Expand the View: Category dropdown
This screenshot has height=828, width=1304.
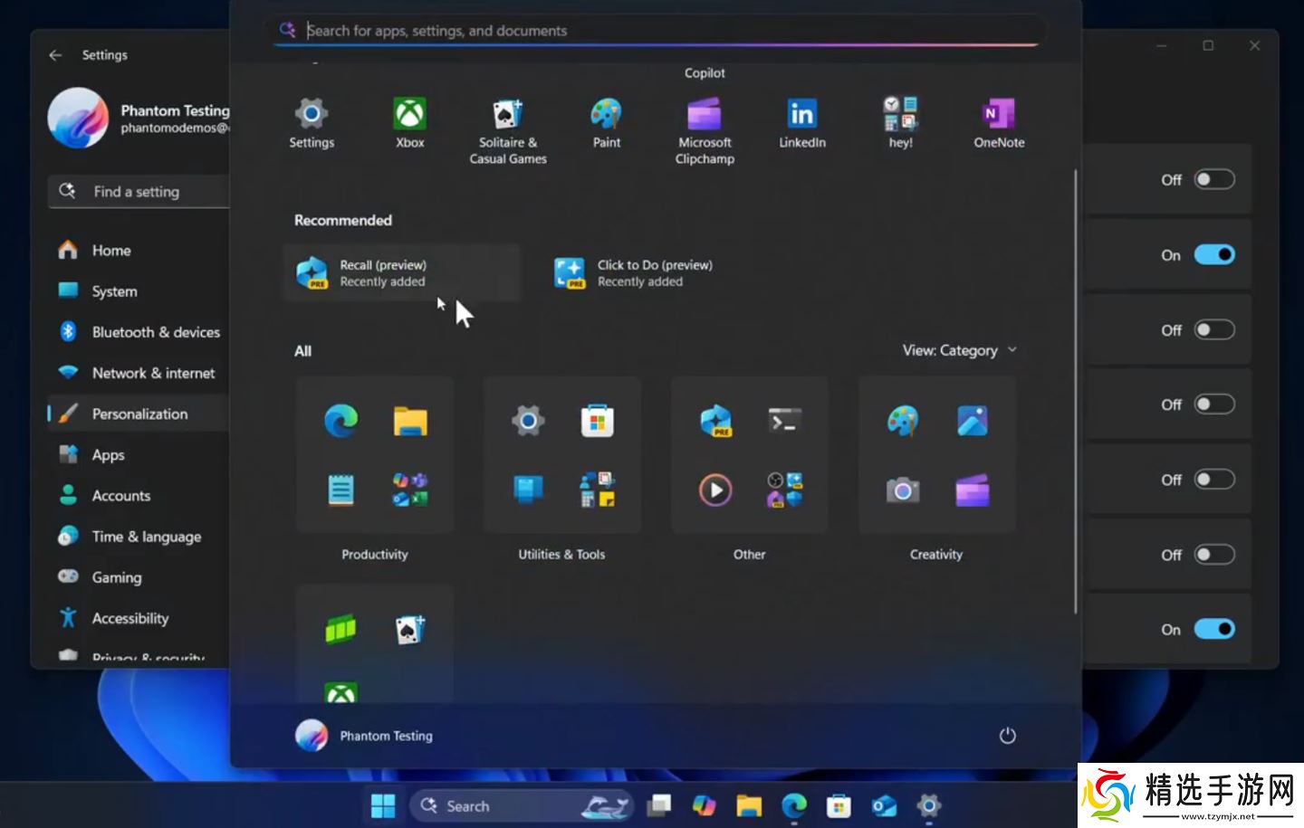(x=959, y=350)
